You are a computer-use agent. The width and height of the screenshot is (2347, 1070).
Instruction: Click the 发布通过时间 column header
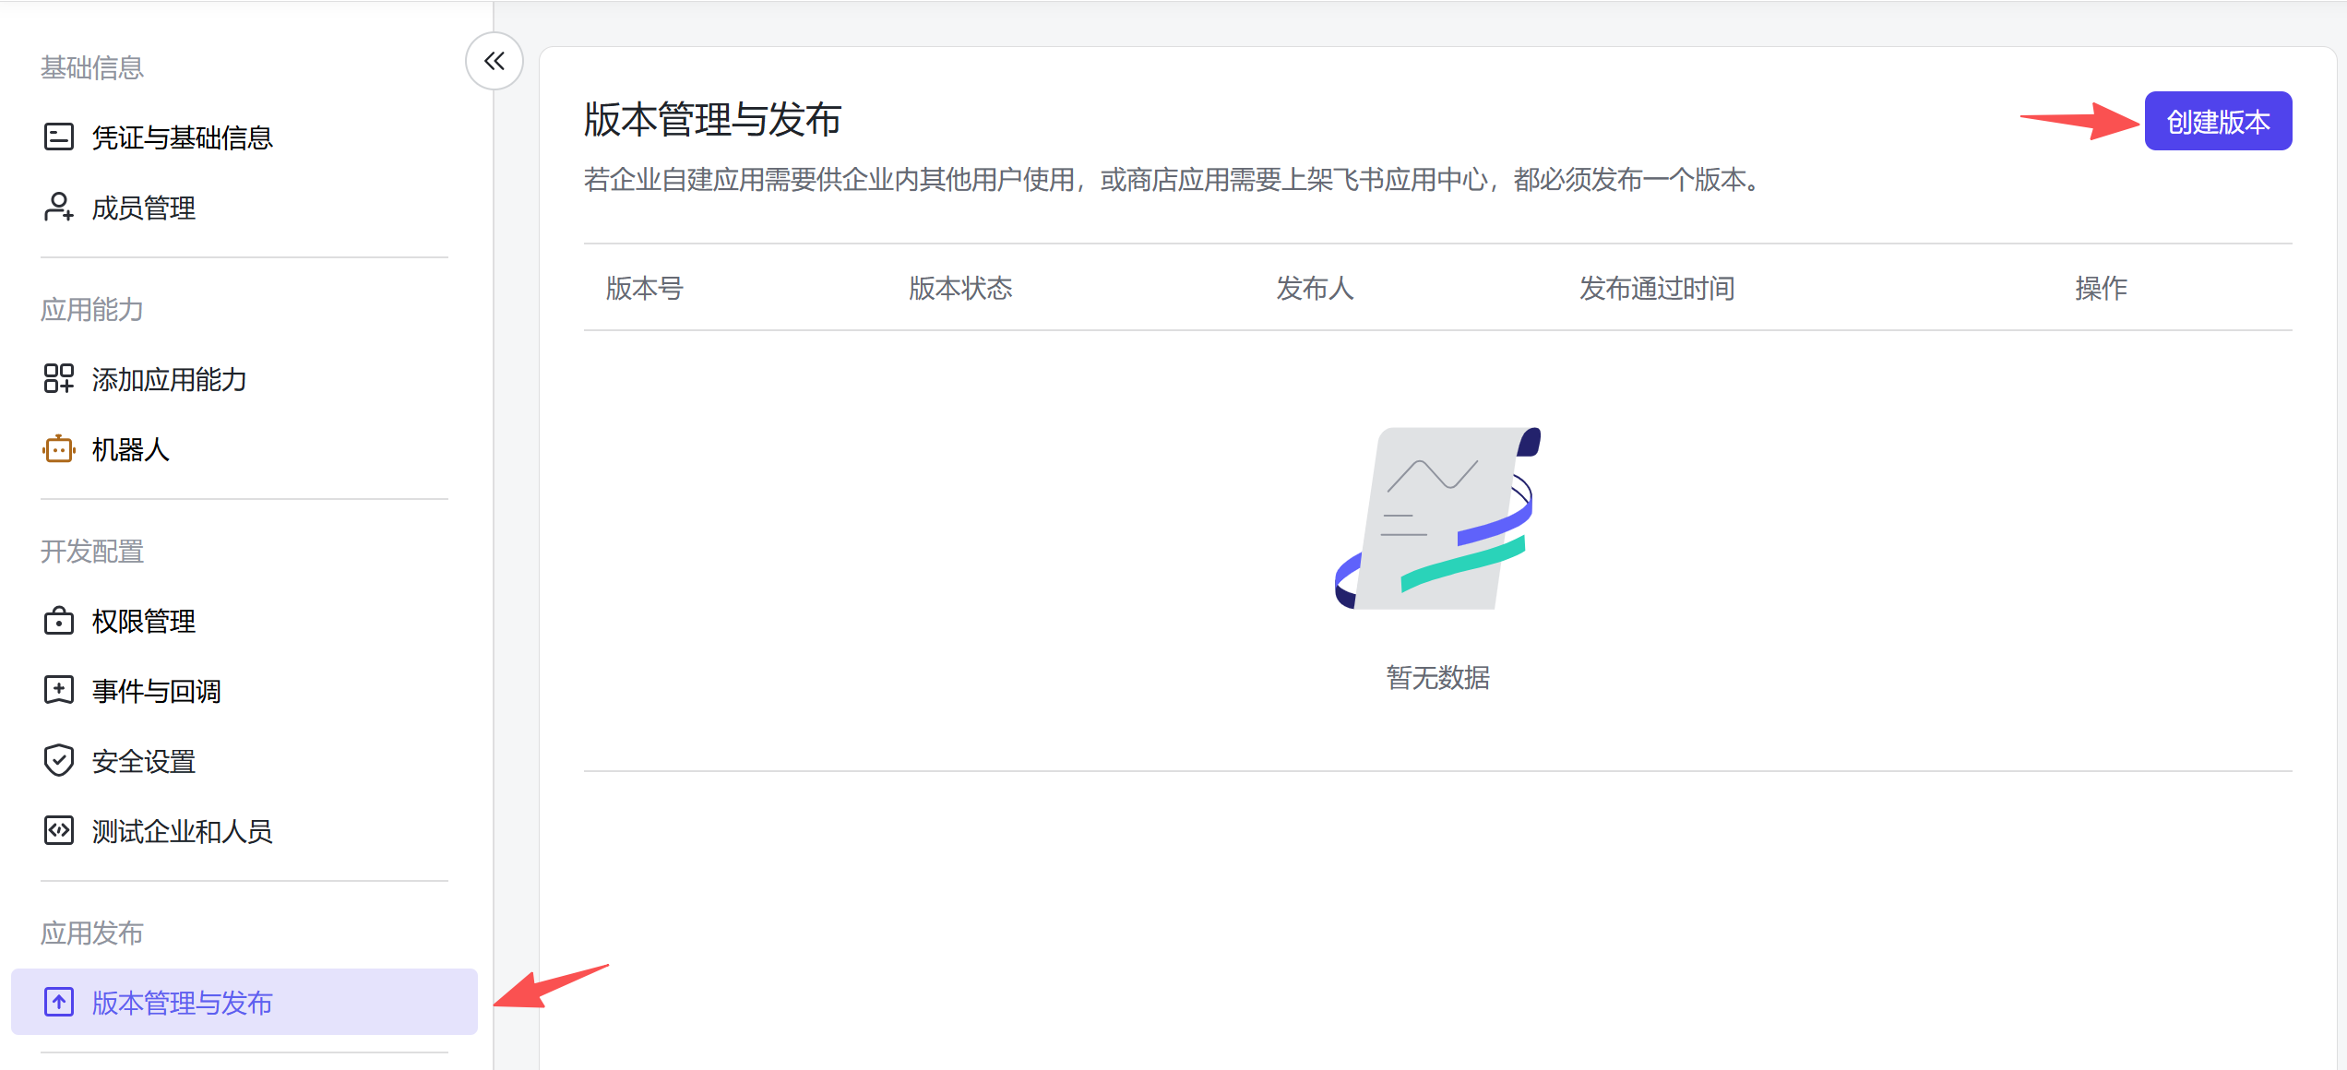tap(1657, 288)
